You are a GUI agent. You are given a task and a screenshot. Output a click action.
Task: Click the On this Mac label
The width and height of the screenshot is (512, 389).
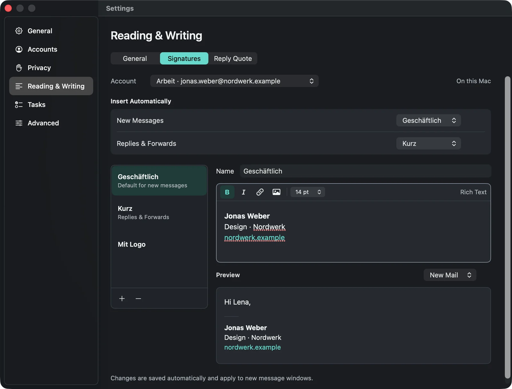pos(474,81)
